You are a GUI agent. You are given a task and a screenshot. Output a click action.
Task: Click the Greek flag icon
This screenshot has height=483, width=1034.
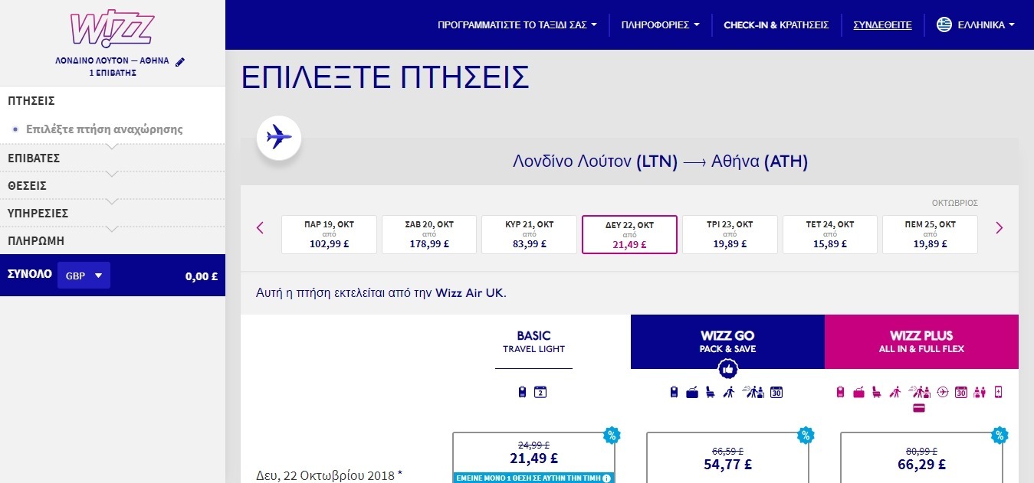(x=945, y=24)
